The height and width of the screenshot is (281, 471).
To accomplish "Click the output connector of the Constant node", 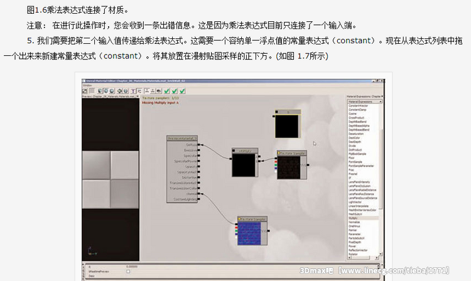I will (x=273, y=116).
